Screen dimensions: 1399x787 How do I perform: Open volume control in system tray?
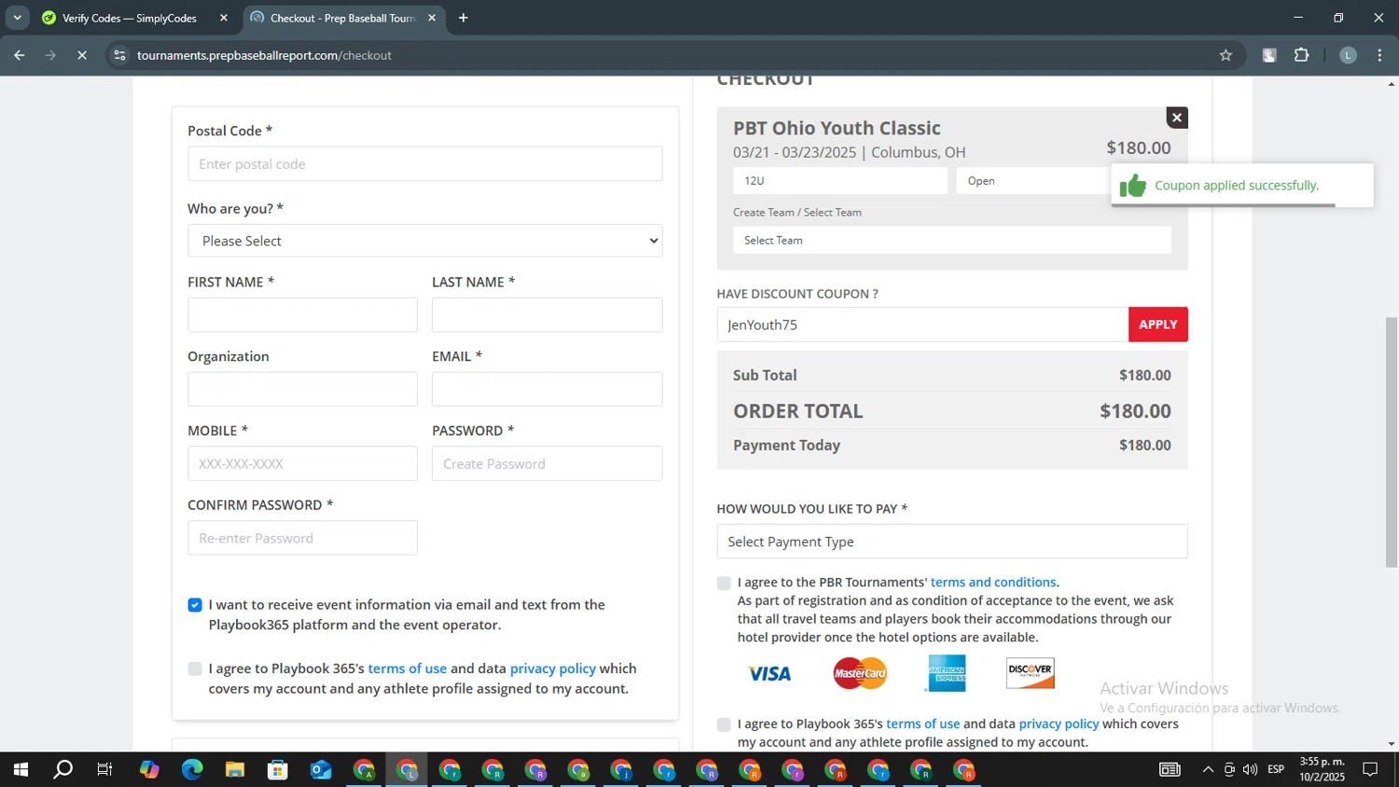click(x=1250, y=770)
